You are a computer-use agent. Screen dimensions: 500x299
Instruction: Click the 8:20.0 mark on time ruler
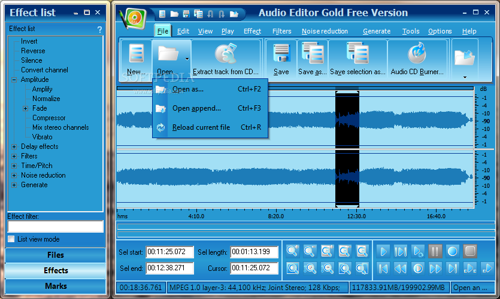pyautogui.click(x=276, y=216)
